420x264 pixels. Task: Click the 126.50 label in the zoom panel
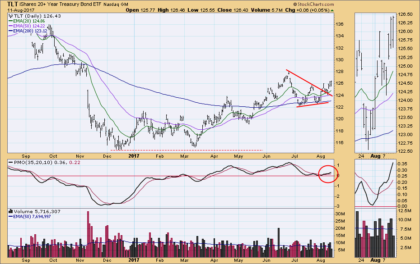pos(405,14)
